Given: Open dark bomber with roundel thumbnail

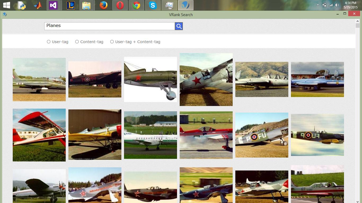Looking at the screenshot, I should pos(95,80).
